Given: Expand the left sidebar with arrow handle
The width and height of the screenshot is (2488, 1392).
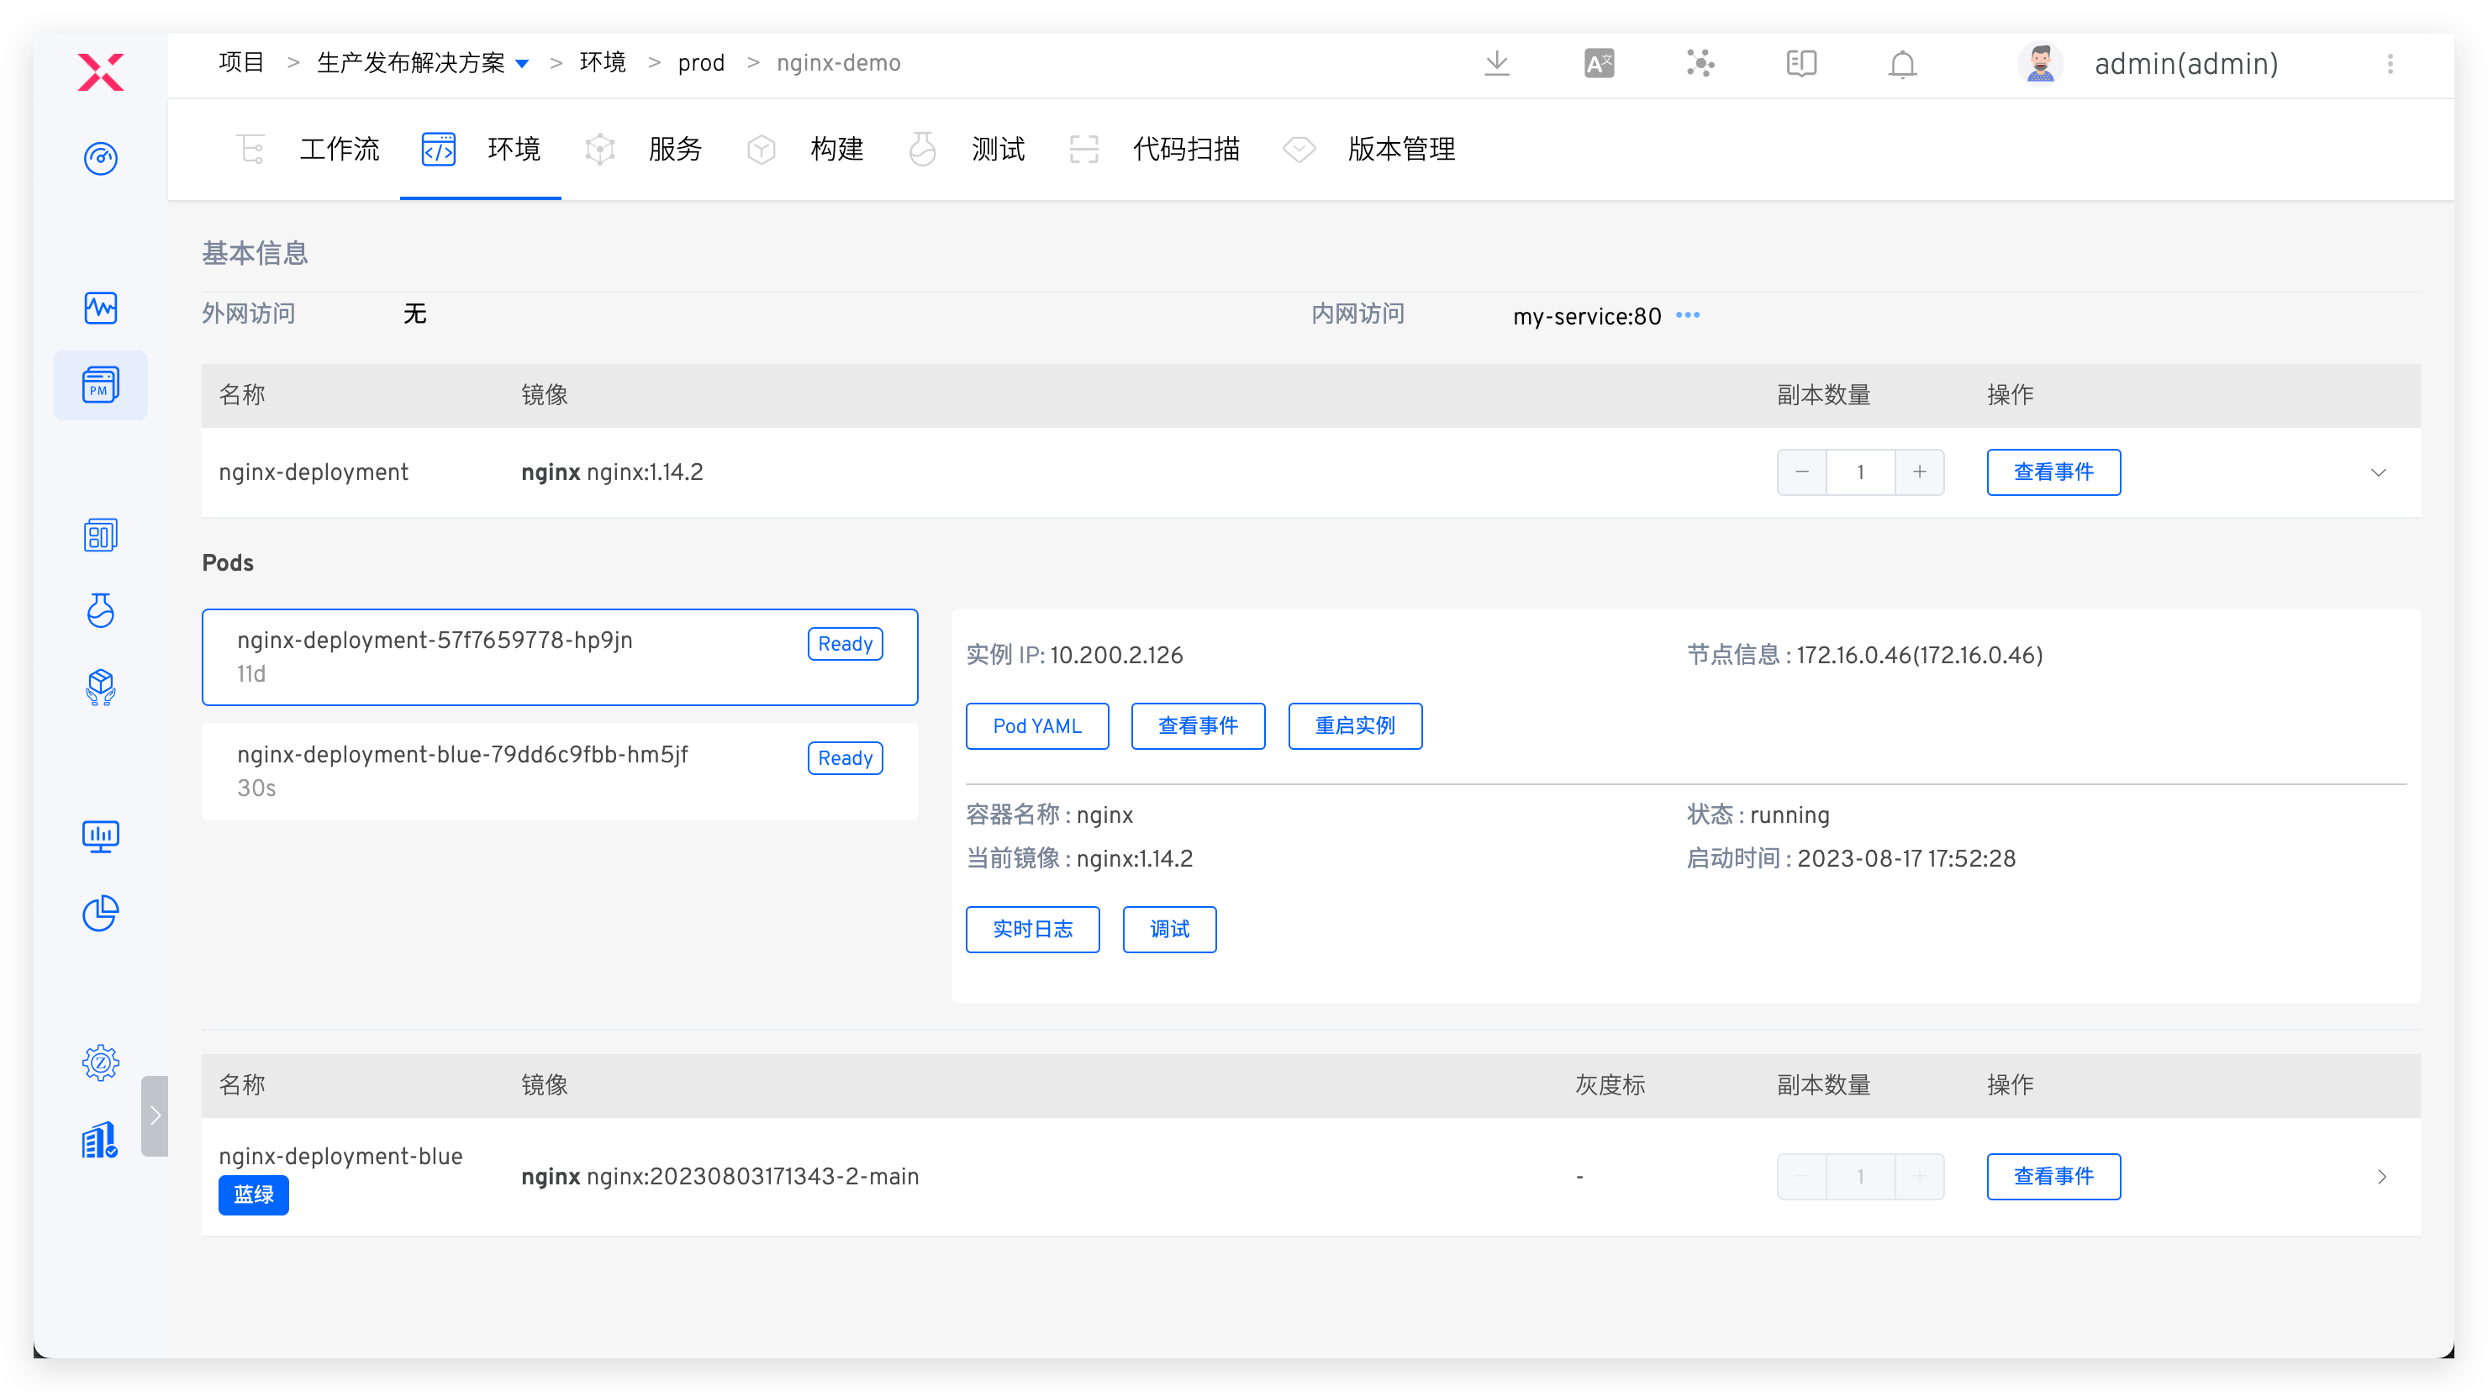Looking at the screenshot, I should click(155, 1115).
